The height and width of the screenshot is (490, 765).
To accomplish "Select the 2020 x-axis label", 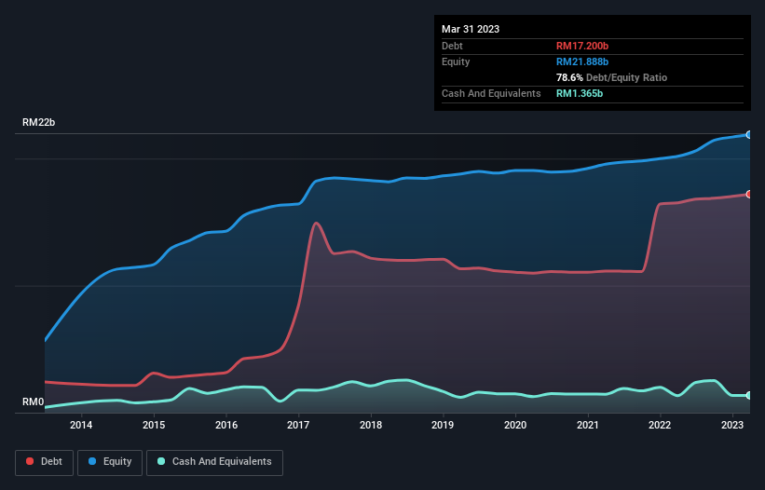I will tap(515, 425).
